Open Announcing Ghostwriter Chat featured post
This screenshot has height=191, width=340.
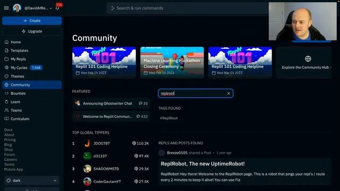[111, 103]
